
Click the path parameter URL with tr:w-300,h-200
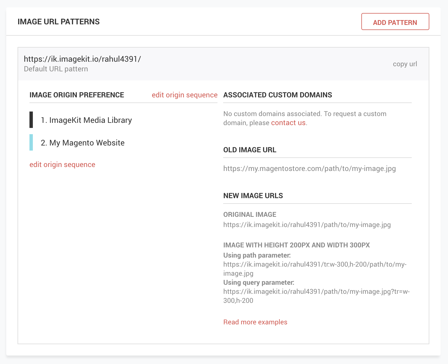[x=315, y=269]
